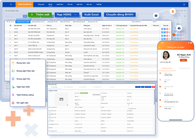The height and width of the screenshot is (140, 196).
Task: Click the briefcase icon on the arc
Action: pyautogui.click(x=179, y=28)
